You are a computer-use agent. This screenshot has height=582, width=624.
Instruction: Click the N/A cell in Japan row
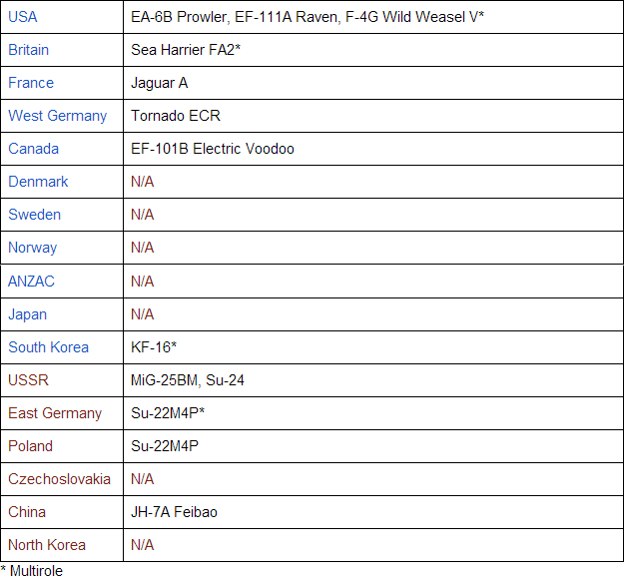tap(373, 314)
